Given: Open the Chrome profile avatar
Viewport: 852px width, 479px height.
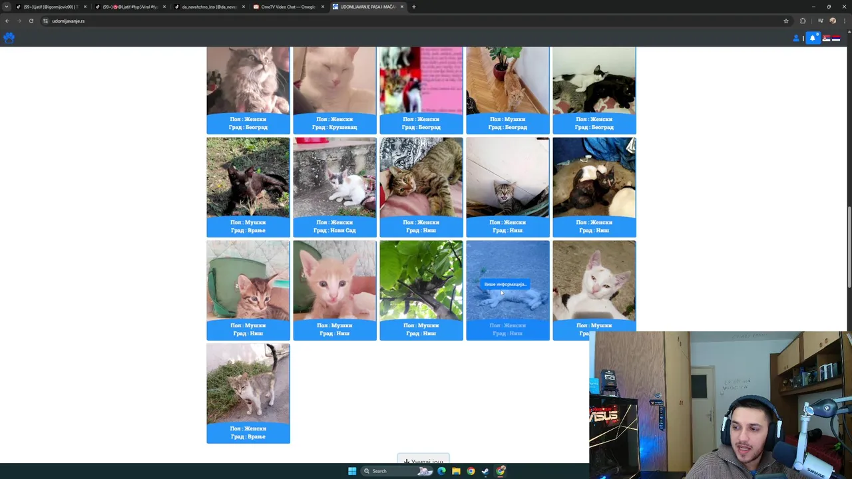Looking at the screenshot, I should pos(832,21).
